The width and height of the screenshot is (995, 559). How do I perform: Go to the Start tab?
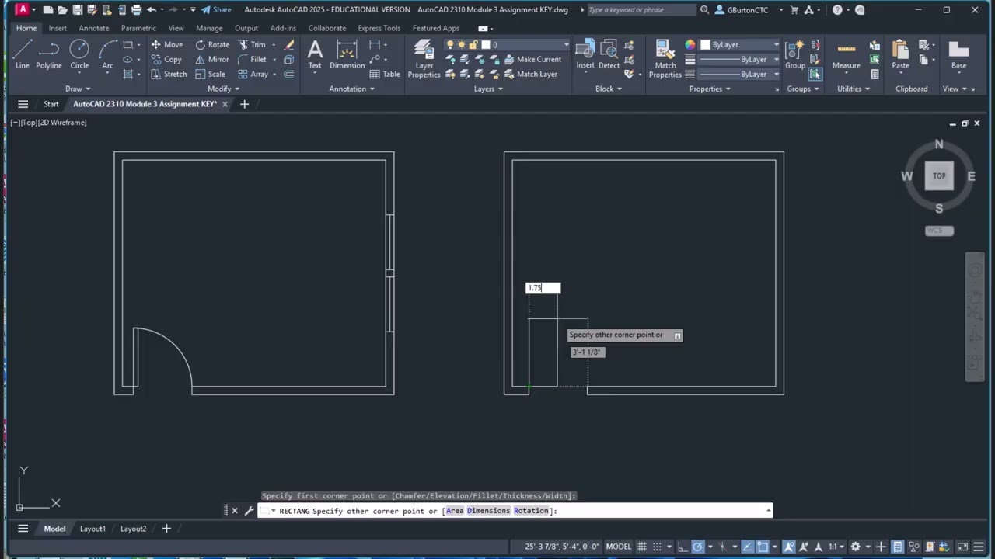coord(51,104)
